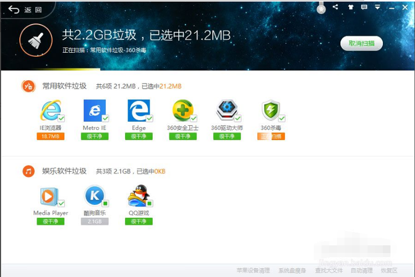Image resolution: width=415 pixels, height=277 pixels.
Task: Open the main menu dropdown triangle
Action: pos(378,7)
